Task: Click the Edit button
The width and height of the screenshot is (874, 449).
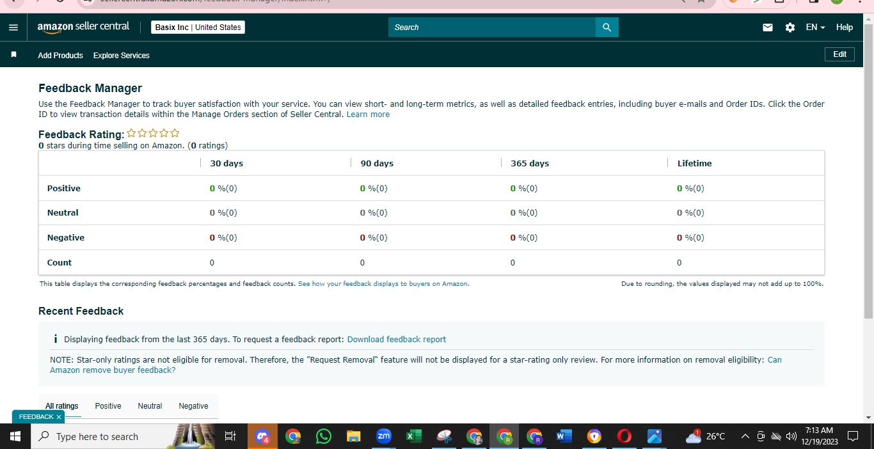Action: [x=840, y=54]
